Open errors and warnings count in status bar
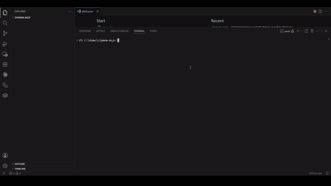The height and width of the screenshot is (186, 331). click(x=15, y=173)
